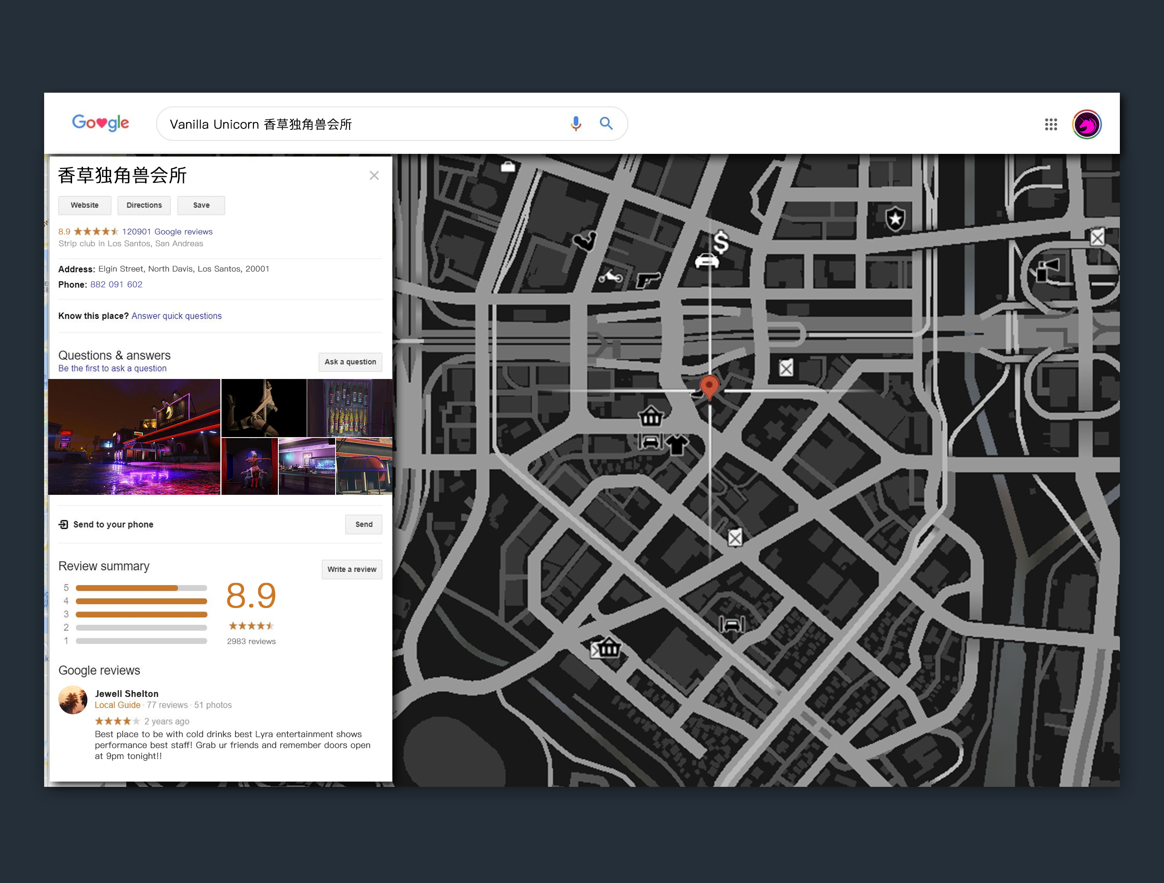Click the t-shirt clothing store map icon
1164x883 pixels.
tap(677, 445)
